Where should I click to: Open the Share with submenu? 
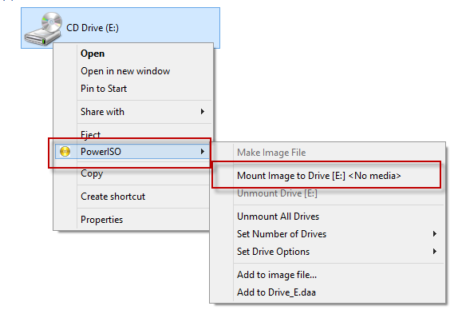pos(133,112)
